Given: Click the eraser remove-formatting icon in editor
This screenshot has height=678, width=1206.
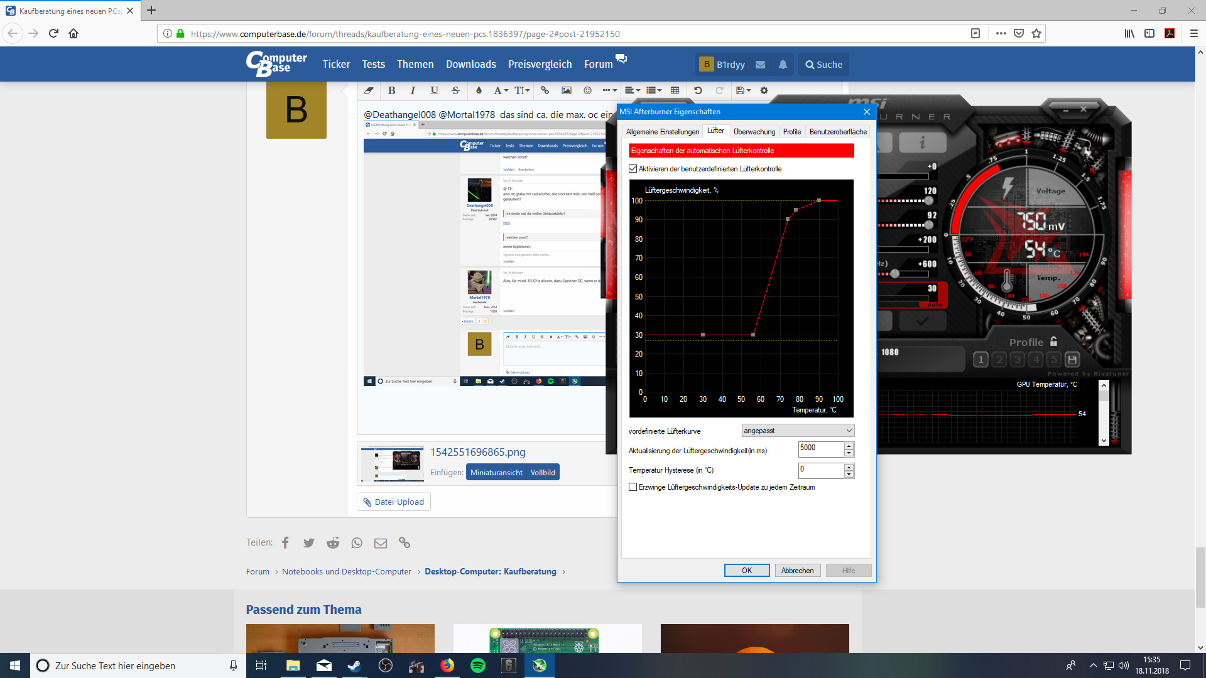Looking at the screenshot, I should 369,90.
